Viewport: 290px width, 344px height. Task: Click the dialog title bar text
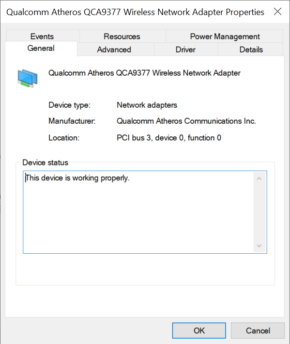coord(135,12)
